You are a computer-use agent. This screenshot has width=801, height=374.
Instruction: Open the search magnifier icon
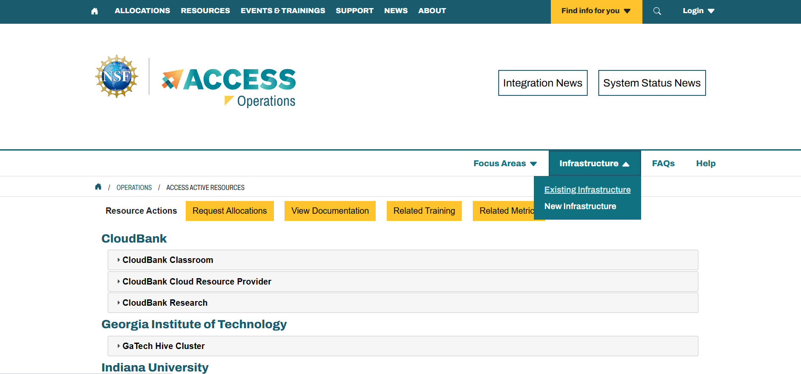(x=657, y=11)
